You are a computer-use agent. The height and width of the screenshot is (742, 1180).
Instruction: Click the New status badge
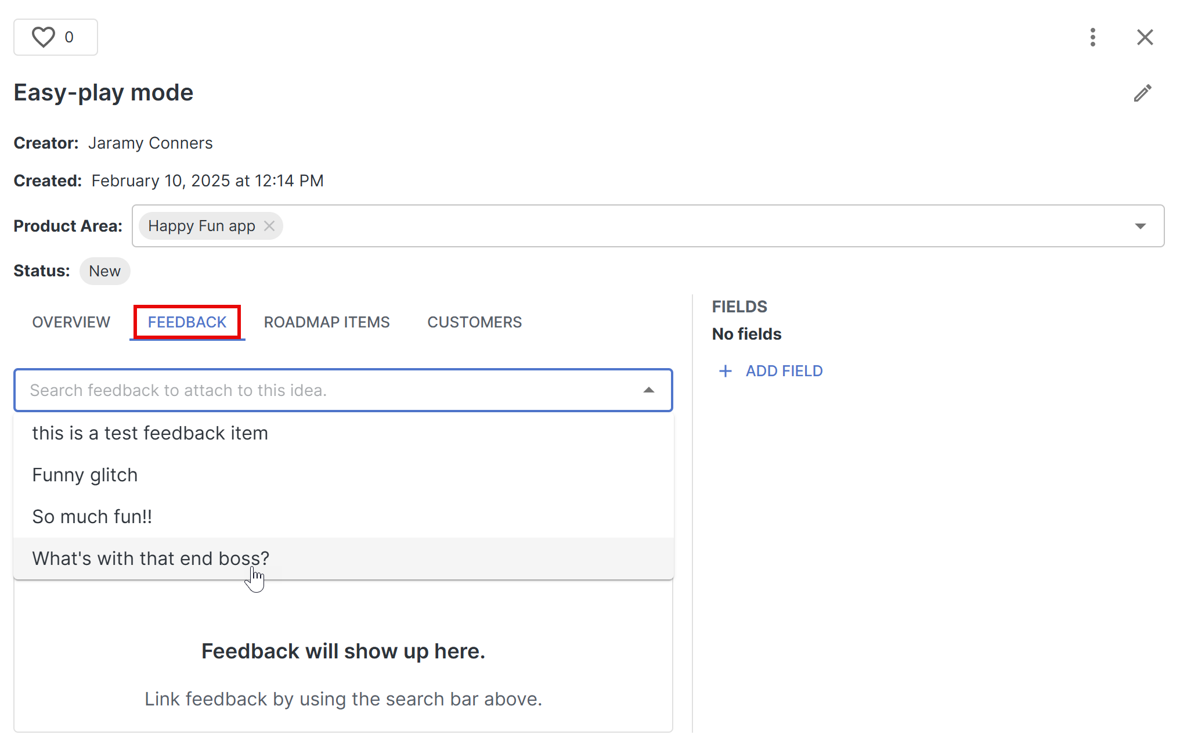pos(104,271)
